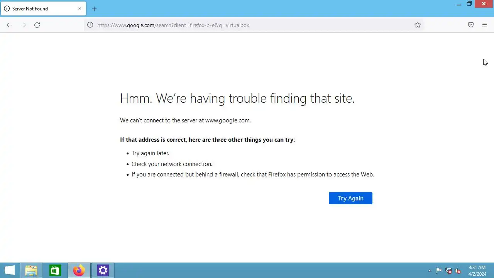Screen dimensions: 494x278
Task: Open the Windows Store taskbar icon
Action: (55, 270)
